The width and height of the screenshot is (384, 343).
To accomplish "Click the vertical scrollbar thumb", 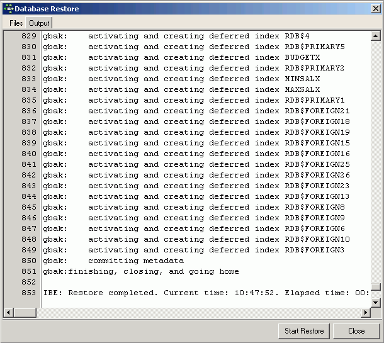I will click(x=375, y=287).
